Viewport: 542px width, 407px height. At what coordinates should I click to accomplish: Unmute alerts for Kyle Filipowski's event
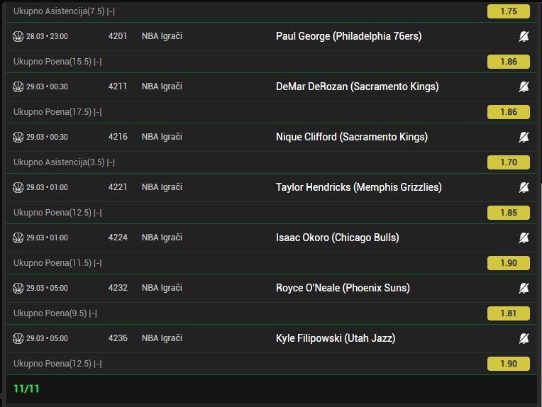click(524, 338)
